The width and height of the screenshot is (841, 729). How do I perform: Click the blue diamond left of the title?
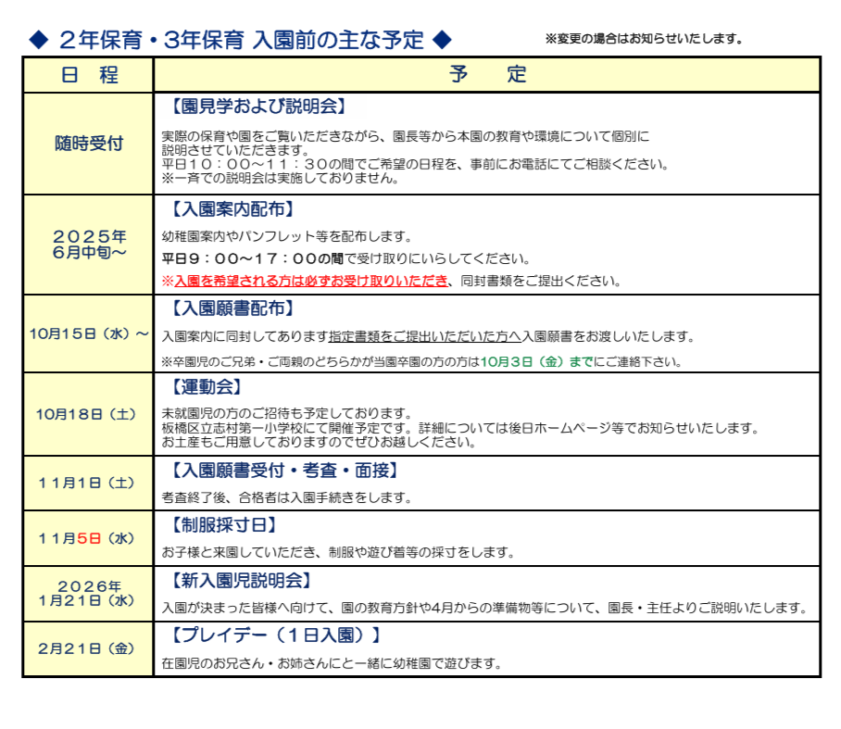(38, 39)
